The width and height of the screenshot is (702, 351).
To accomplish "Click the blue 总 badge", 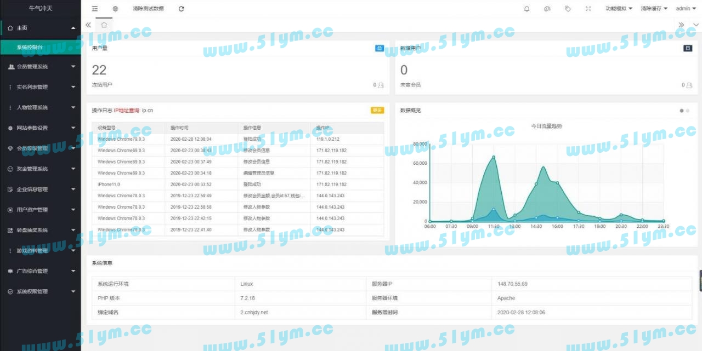I will (380, 48).
